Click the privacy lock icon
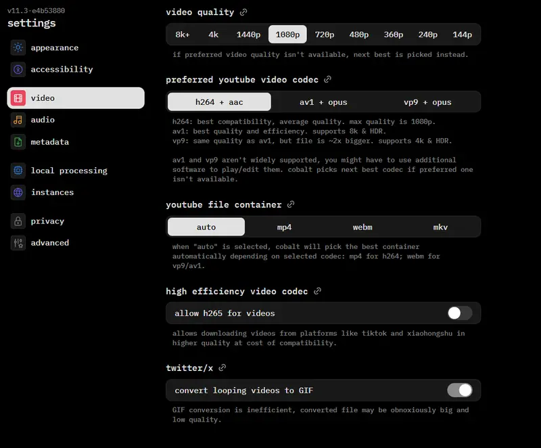541x448 pixels. (x=18, y=221)
